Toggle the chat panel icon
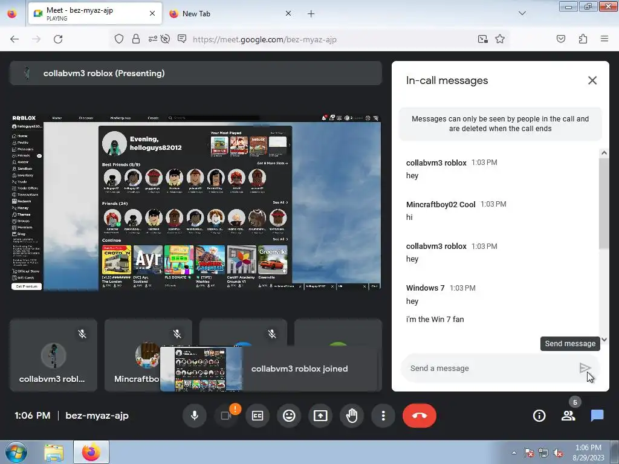This screenshot has height=464, width=619. (x=597, y=416)
